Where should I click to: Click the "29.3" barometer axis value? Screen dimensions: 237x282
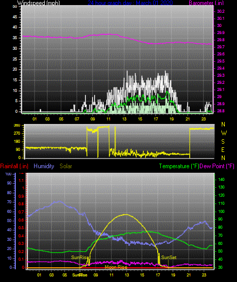pos(221,75)
